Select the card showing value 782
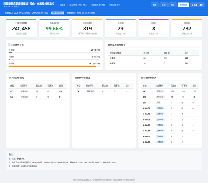This screenshot has height=183, width=208. click(x=187, y=28)
